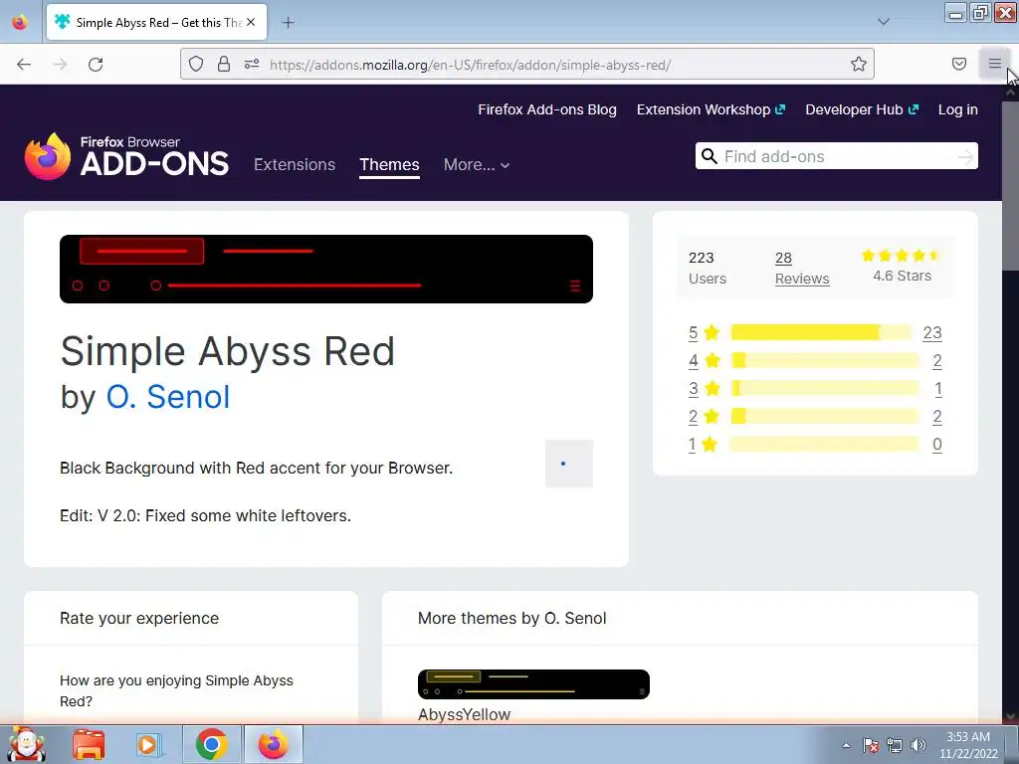The width and height of the screenshot is (1019, 764).
Task: Submit search with the arrow button
Action: (965, 156)
